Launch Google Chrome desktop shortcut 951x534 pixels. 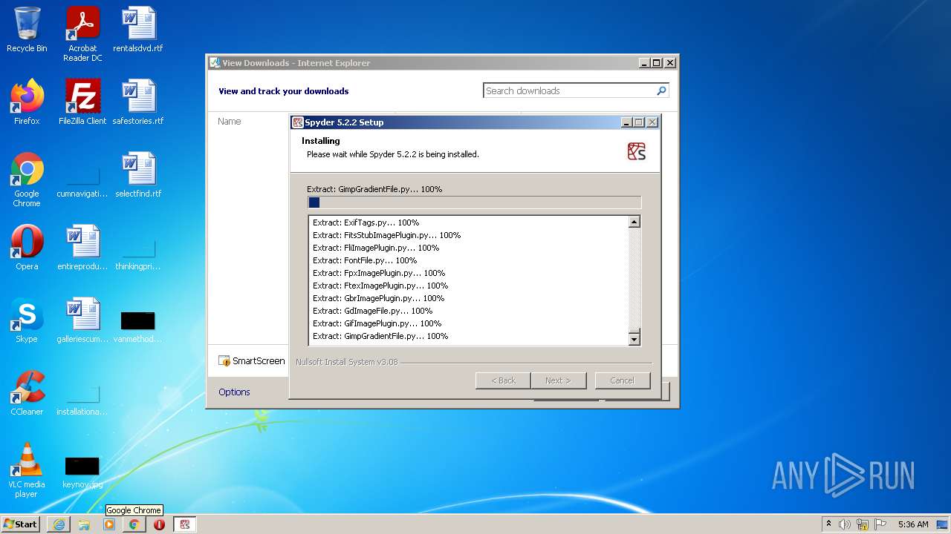click(27, 179)
